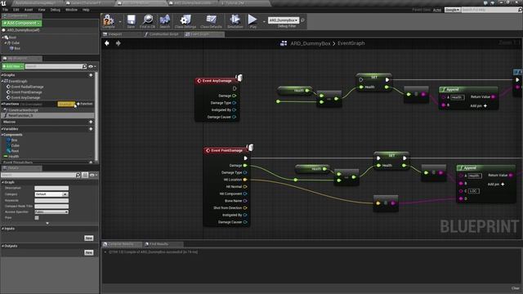The height and width of the screenshot is (294, 523).
Task: Click Clear in the Compiler Results panel
Action: pos(516,288)
